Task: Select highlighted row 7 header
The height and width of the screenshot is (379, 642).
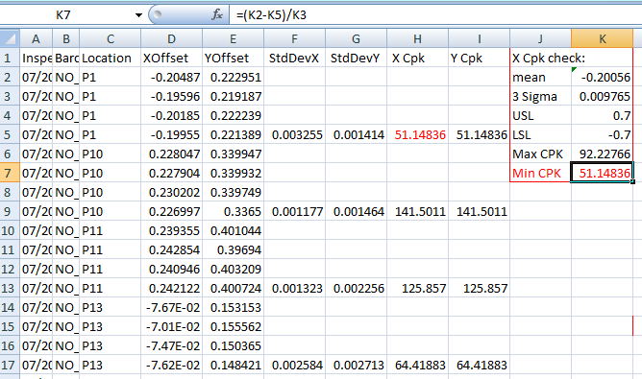Action: tap(10, 174)
